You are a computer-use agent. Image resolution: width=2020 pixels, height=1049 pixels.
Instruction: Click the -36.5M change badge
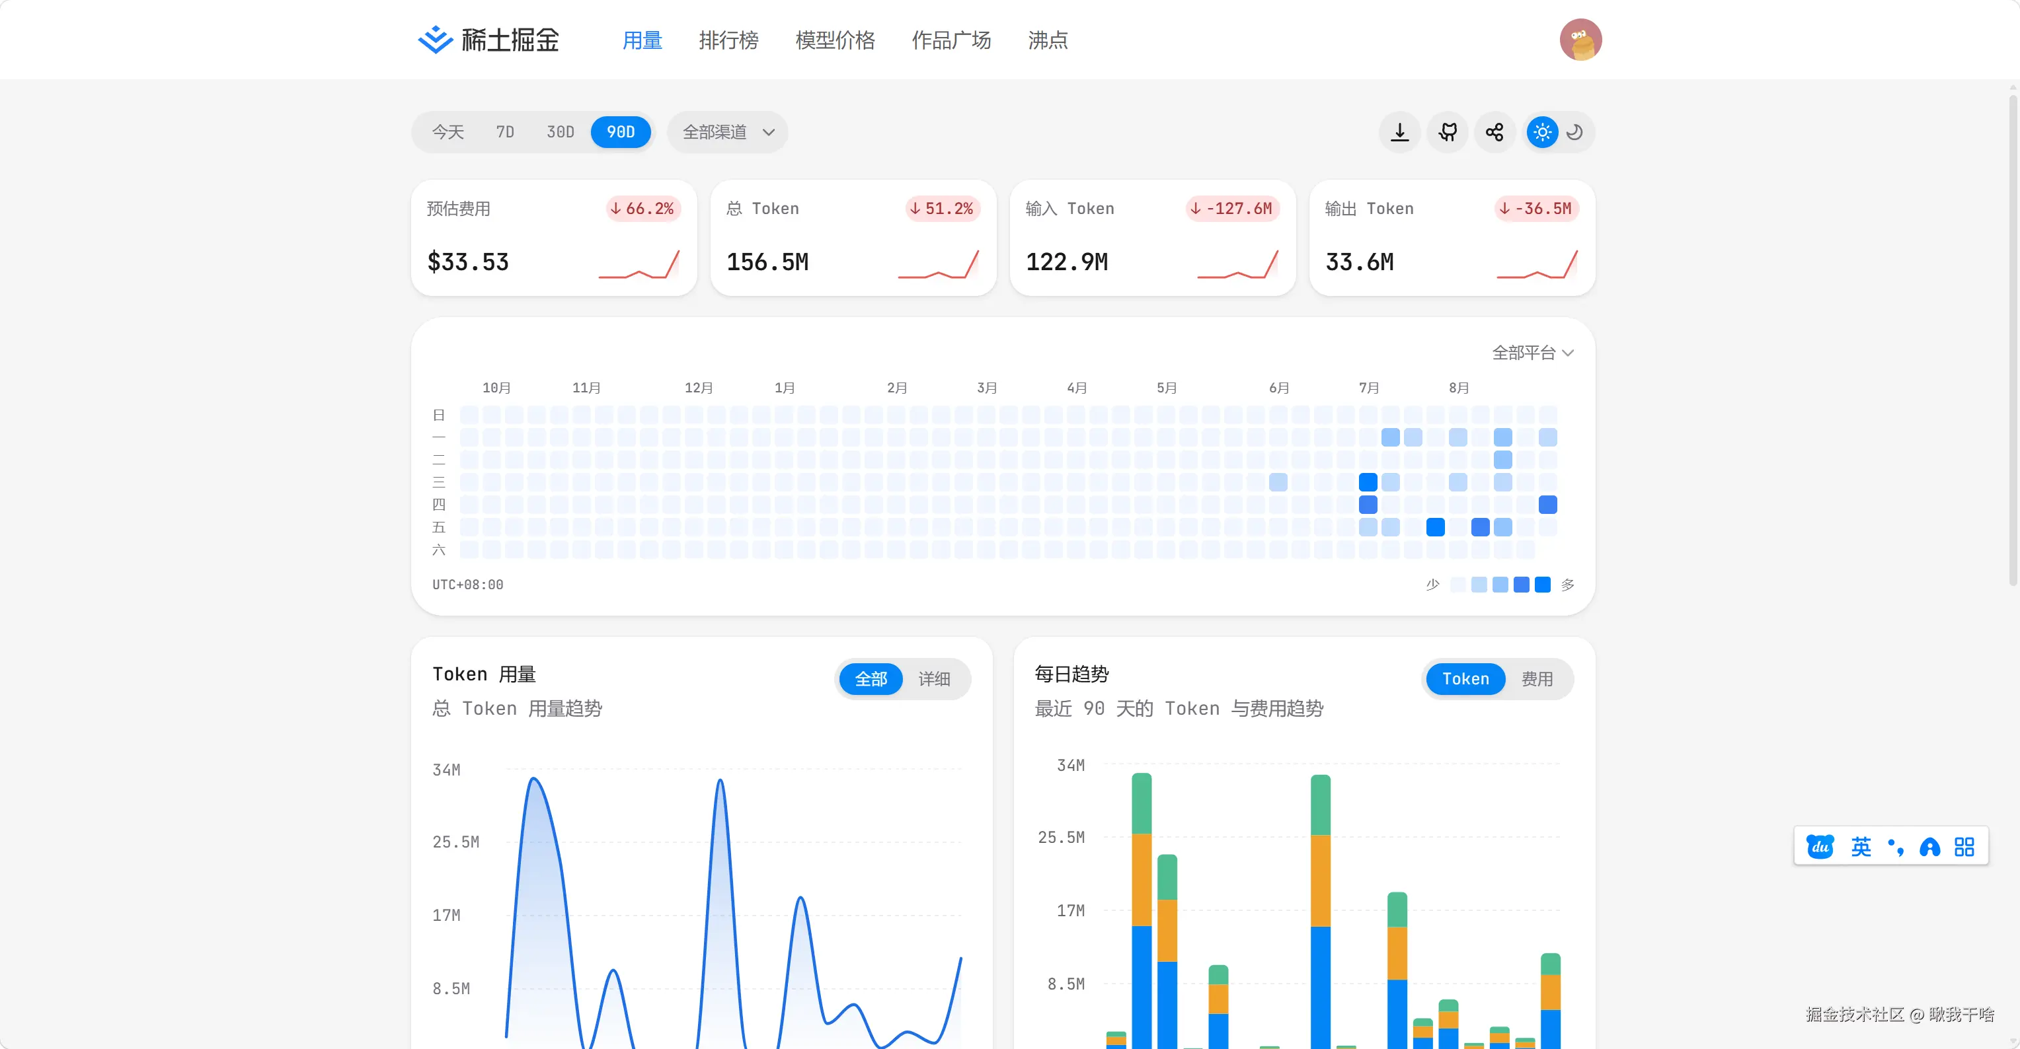(x=1537, y=208)
